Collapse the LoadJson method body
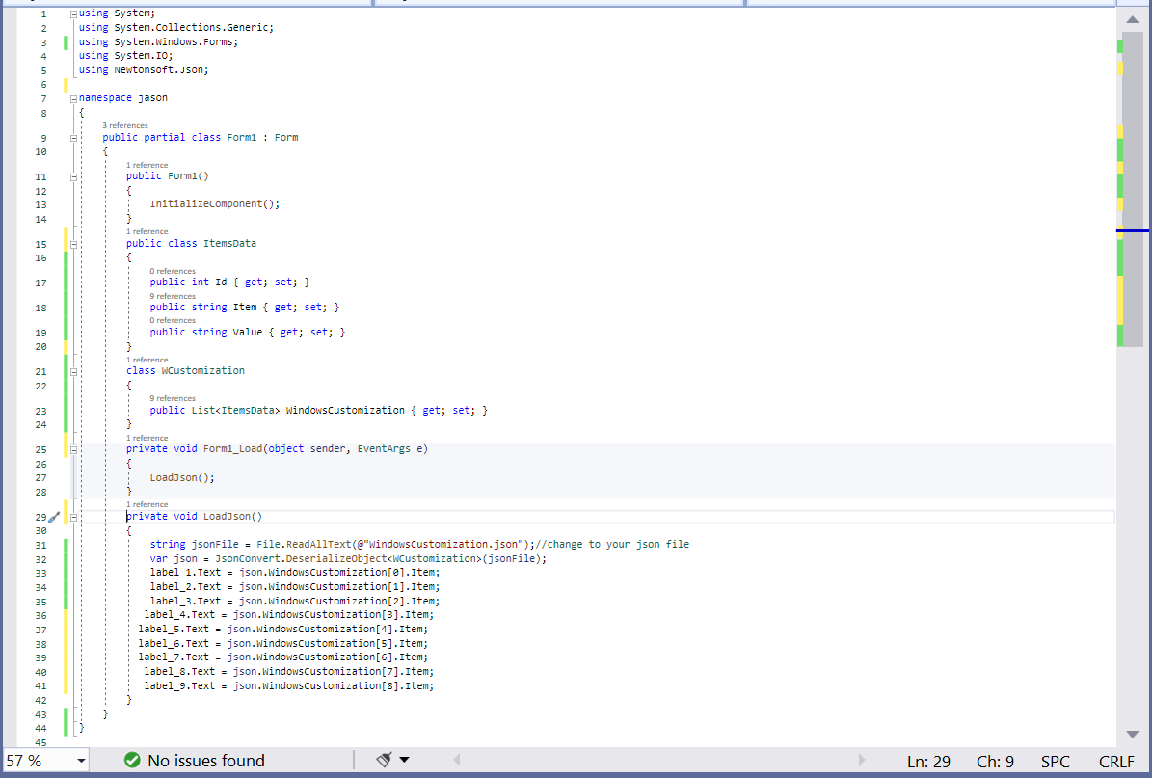The image size is (1152, 778). [x=72, y=516]
